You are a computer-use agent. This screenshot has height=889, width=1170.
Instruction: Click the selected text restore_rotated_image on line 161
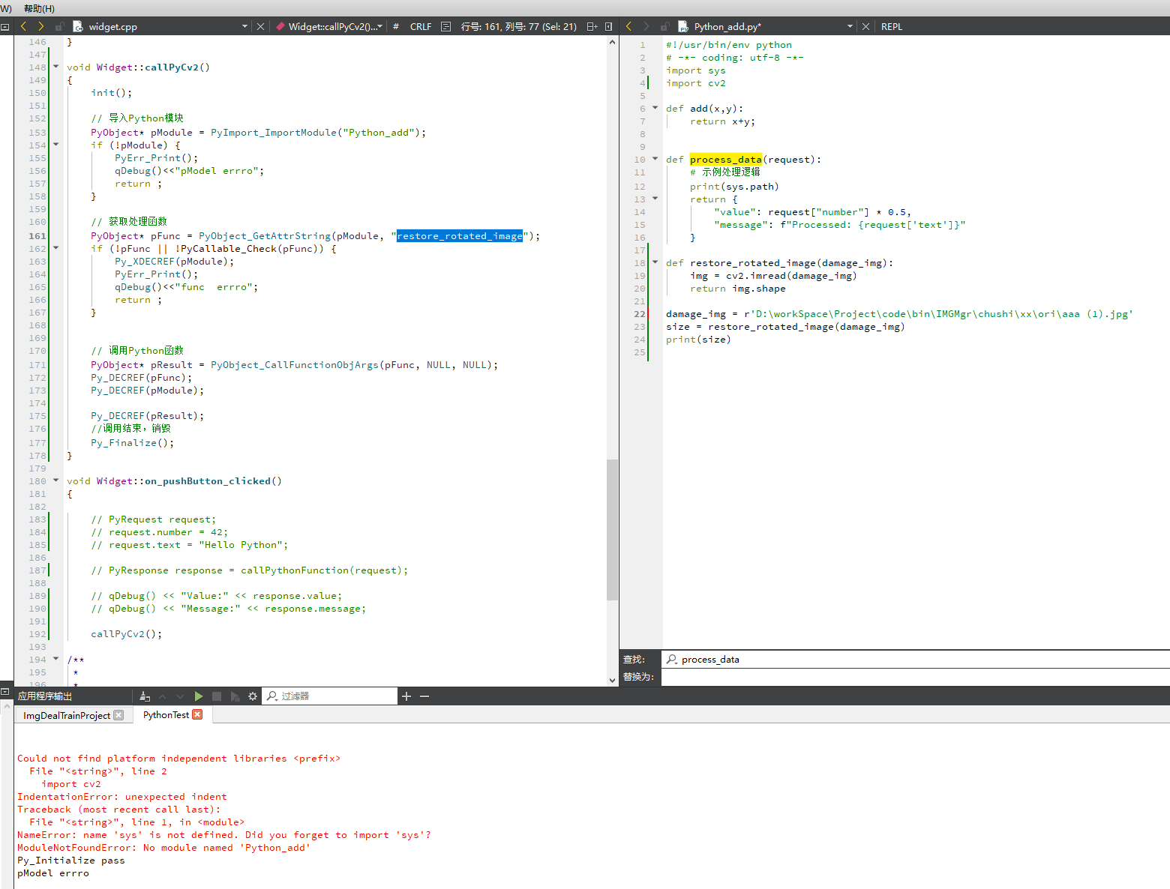[460, 235]
